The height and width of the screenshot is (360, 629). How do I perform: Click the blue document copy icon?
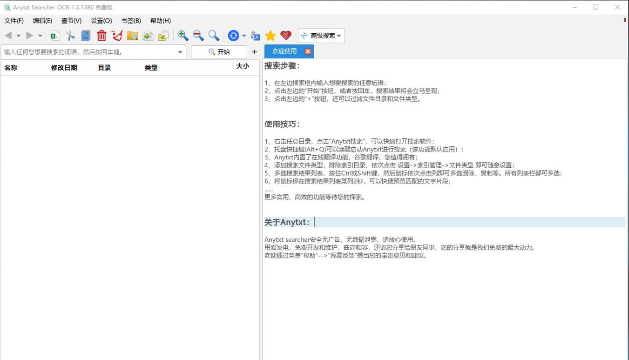tap(86, 36)
